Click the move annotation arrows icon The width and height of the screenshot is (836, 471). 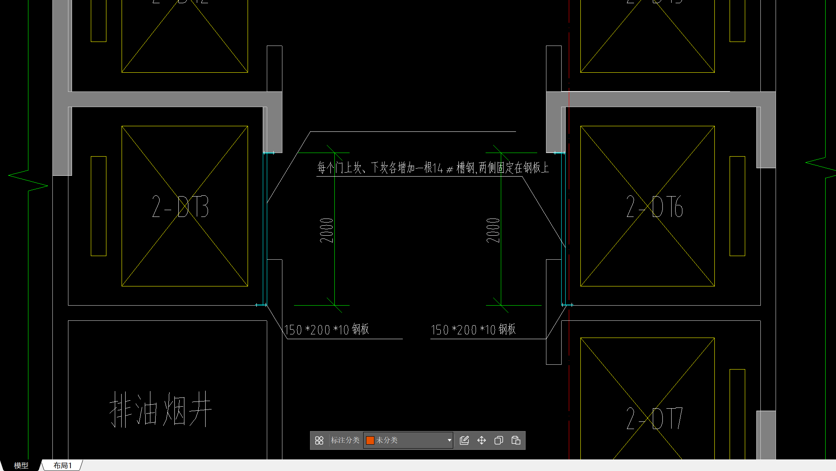482,440
